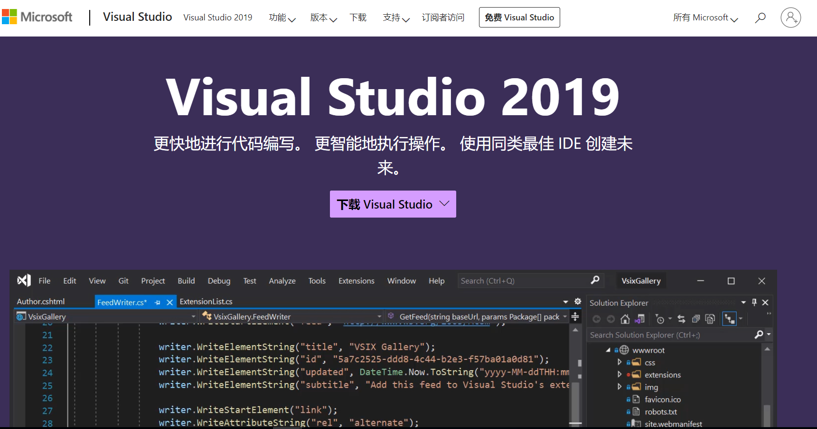
Task: Open the 功能 dropdown in the navigation bar
Action: coord(282,18)
